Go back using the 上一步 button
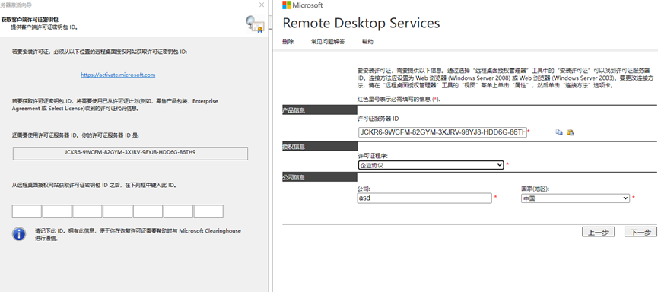The image size is (658, 292). [x=599, y=232]
